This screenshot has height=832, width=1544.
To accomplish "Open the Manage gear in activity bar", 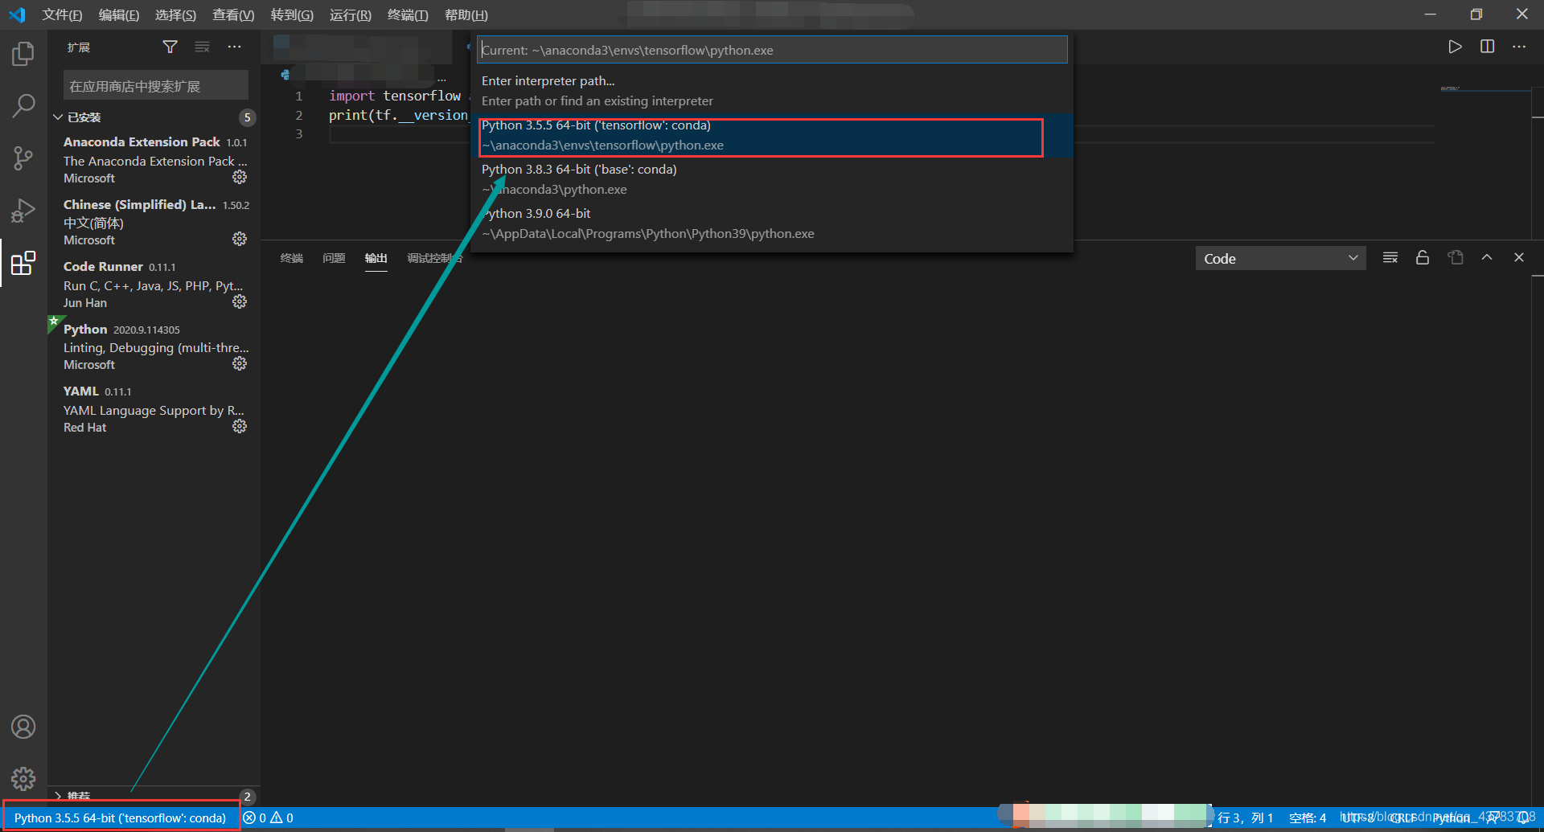I will pyautogui.click(x=23, y=778).
